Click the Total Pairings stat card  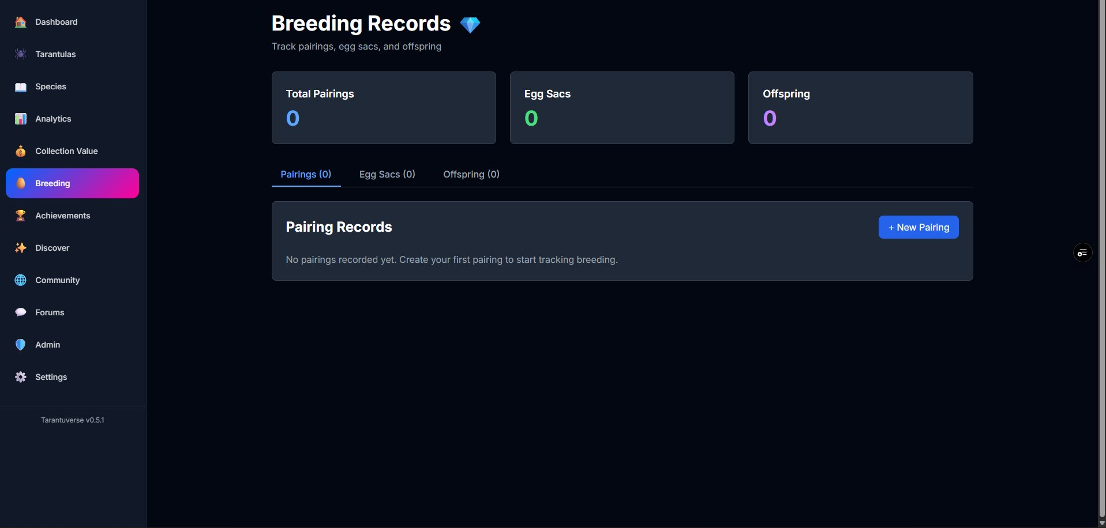click(384, 108)
